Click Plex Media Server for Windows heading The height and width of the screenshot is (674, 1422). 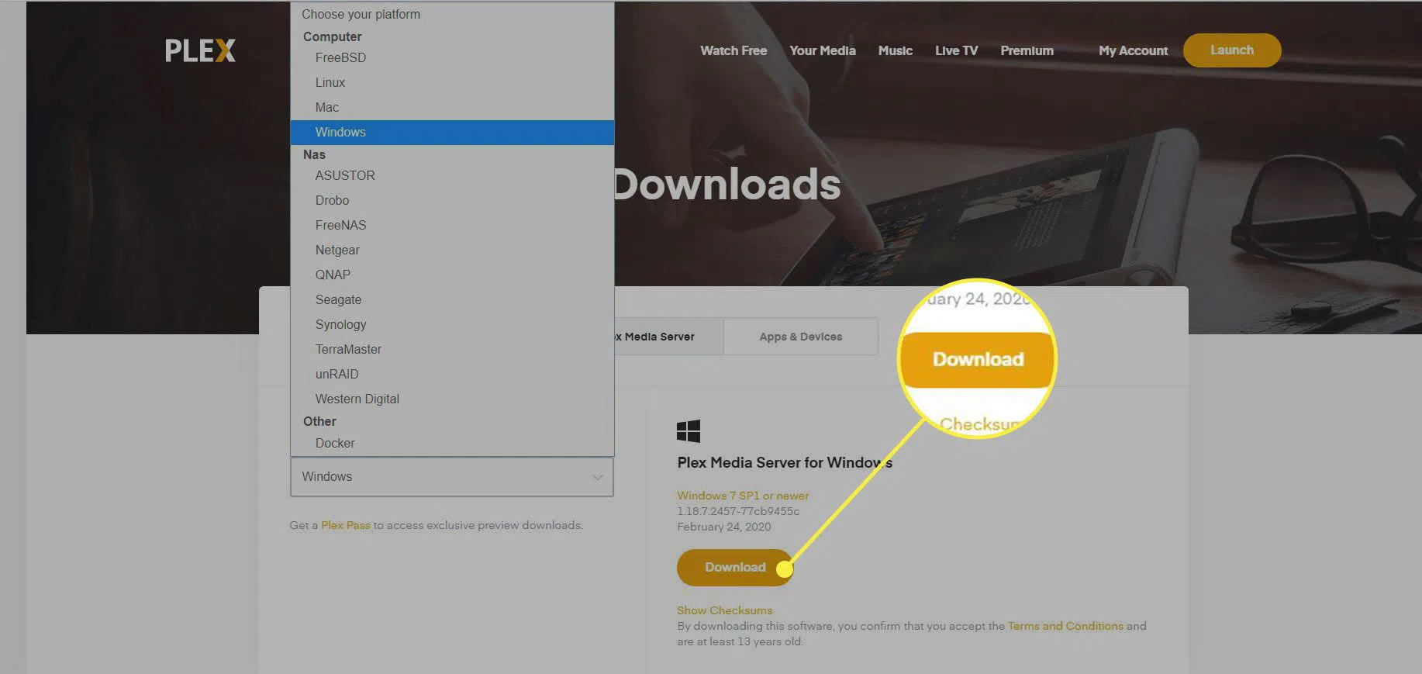tap(785, 462)
